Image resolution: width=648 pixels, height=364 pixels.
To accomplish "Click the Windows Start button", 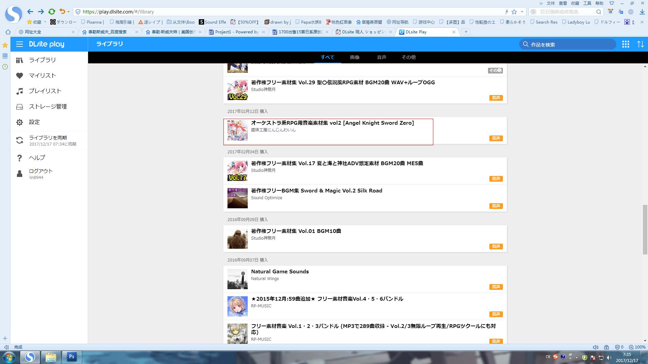I will point(9,357).
